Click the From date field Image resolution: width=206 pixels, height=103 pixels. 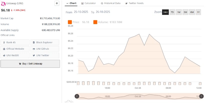[x=81, y=12]
